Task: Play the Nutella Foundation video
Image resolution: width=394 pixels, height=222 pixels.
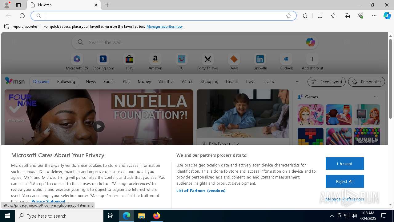Action: pos(99,126)
